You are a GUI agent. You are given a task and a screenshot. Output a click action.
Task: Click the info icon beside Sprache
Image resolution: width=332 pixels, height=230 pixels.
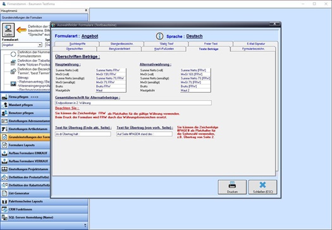tap(159, 36)
